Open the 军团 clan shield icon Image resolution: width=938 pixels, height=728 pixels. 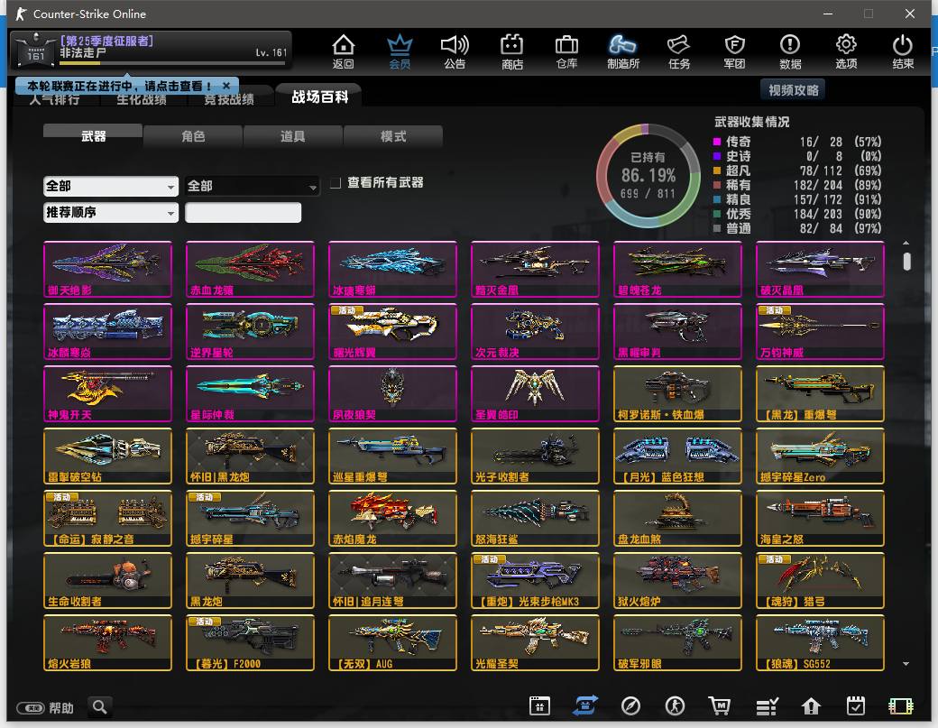pyautogui.click(x=734, y=51)
